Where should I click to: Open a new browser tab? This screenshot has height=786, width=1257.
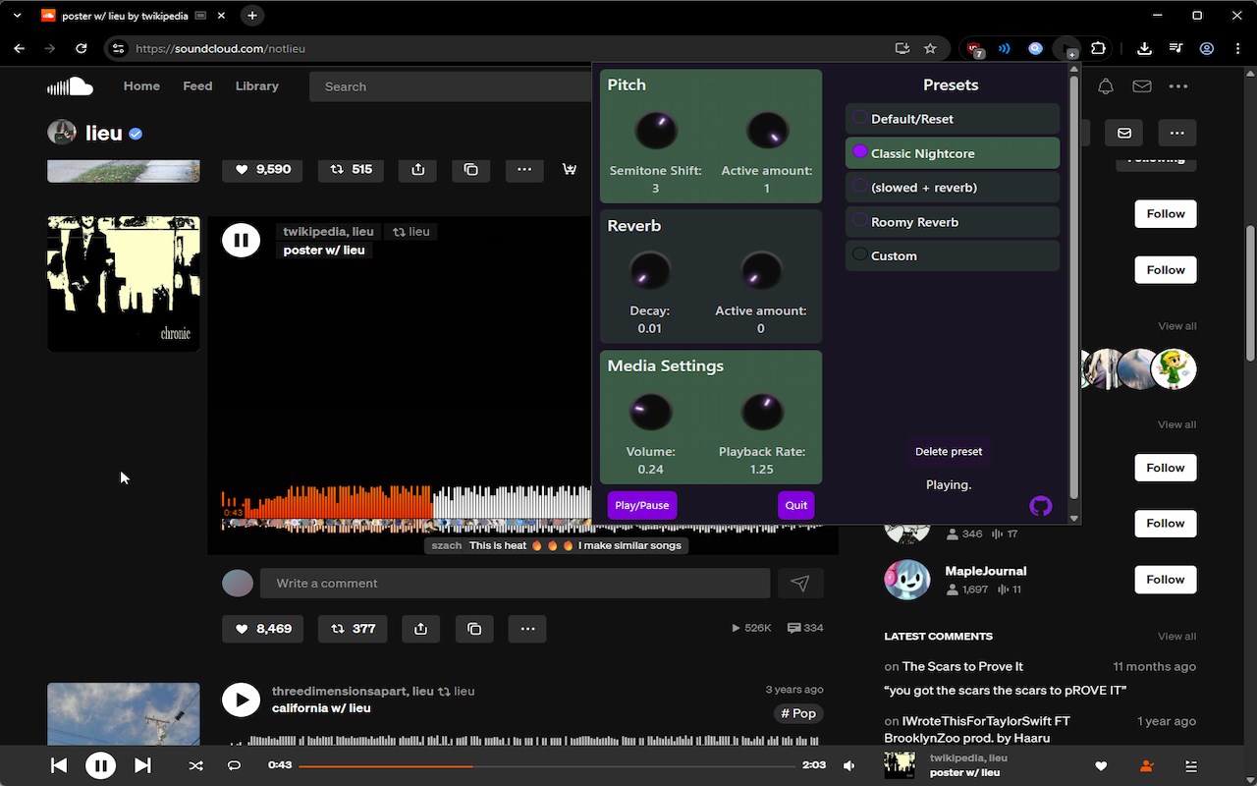click(x=252, y=16)
